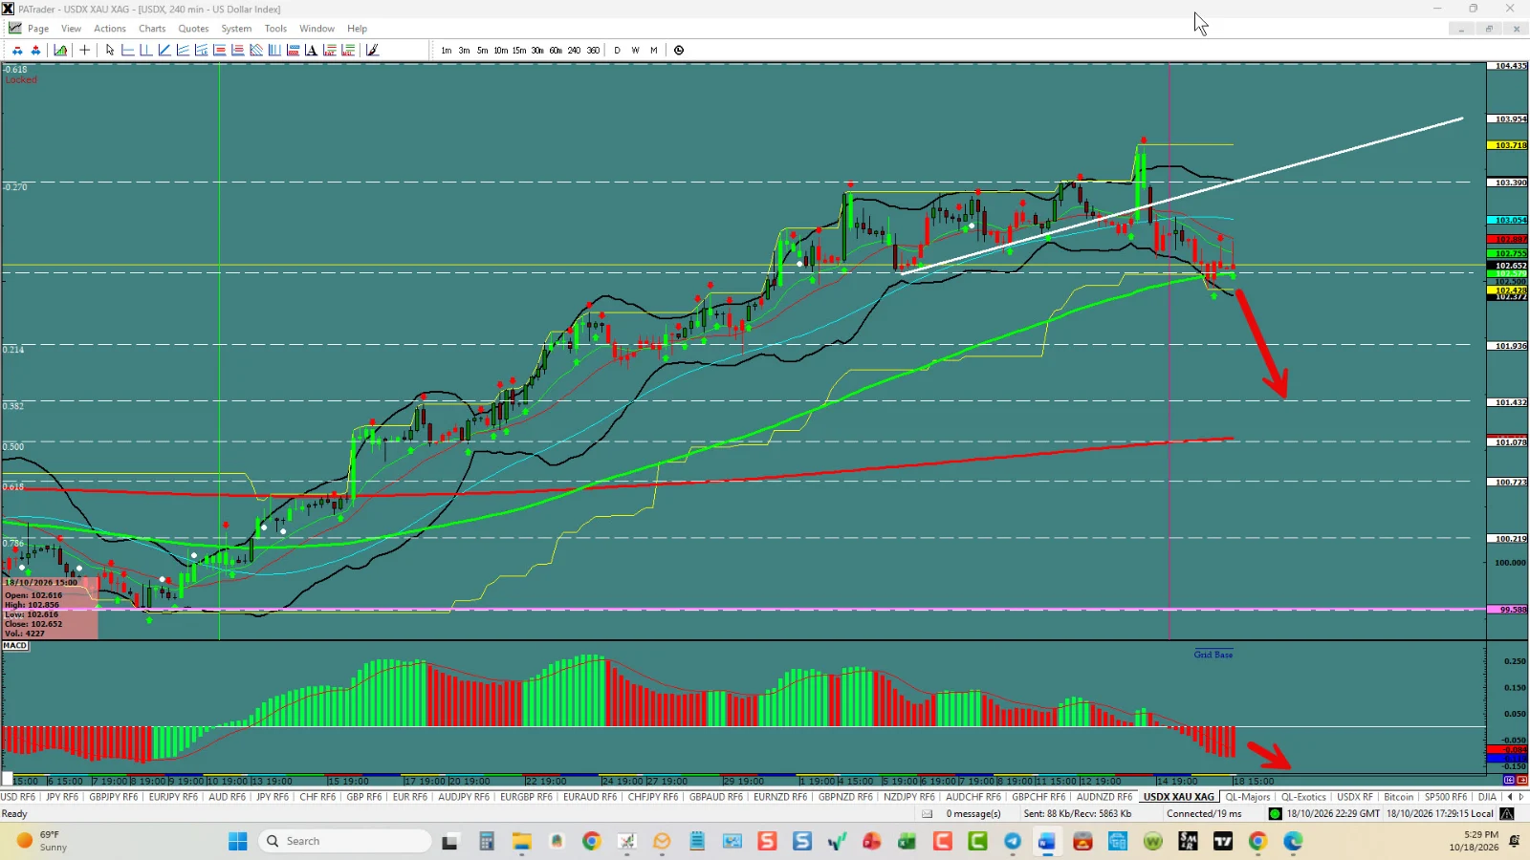Switch chart to Daily (D) timeframe

coord(617,50)
